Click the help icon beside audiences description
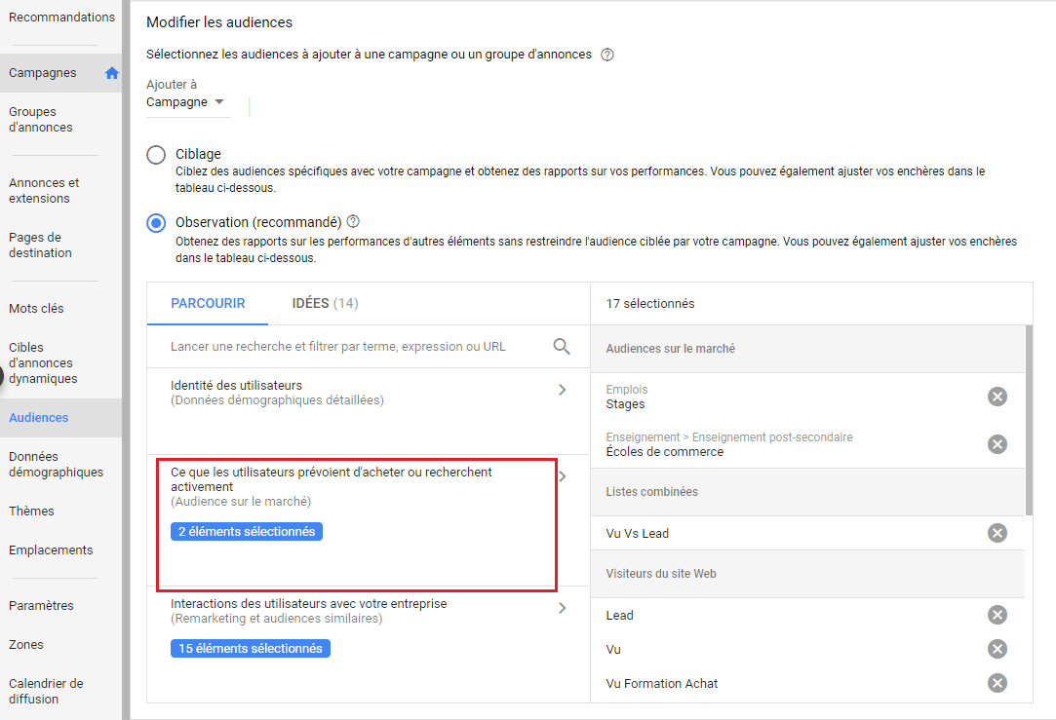This screenshot has height=720, width=1056. click(607, 55)
